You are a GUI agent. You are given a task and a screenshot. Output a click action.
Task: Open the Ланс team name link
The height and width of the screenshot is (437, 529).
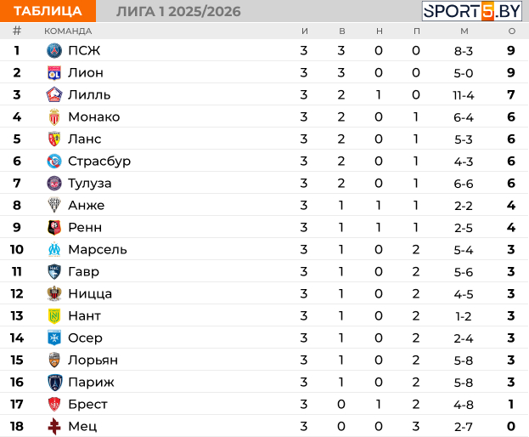(85, 139)
